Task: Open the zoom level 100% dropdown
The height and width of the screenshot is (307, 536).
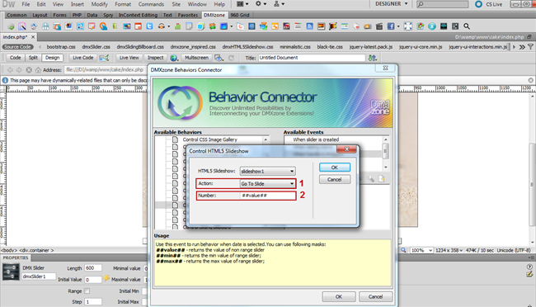Action: [421, 251]
